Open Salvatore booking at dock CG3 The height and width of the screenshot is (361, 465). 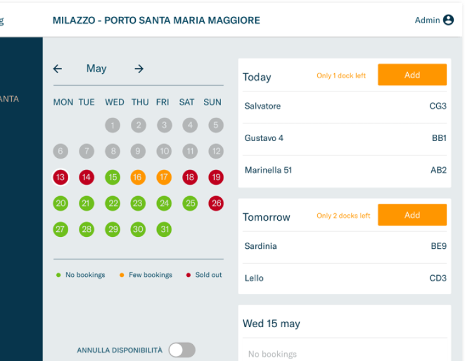[x=345, y=107]
